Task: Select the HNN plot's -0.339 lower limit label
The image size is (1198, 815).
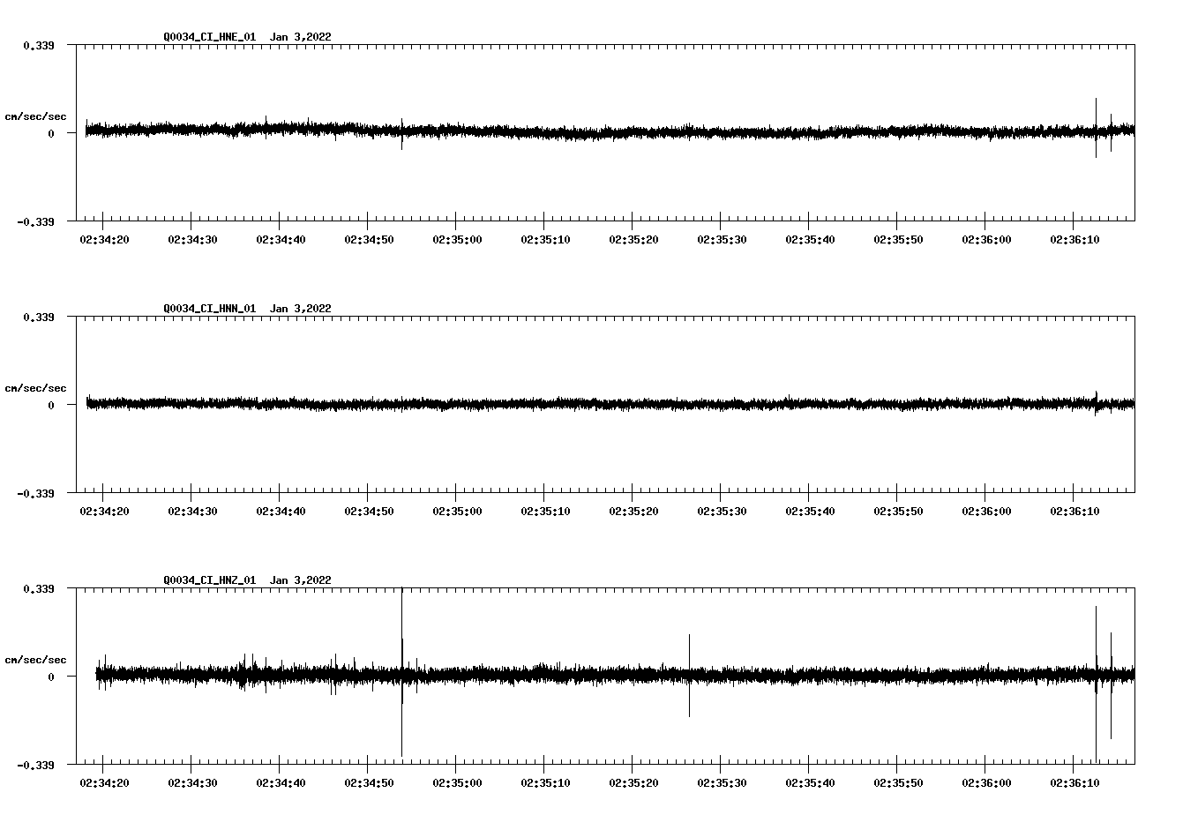Action: click(x=35, y=493)
